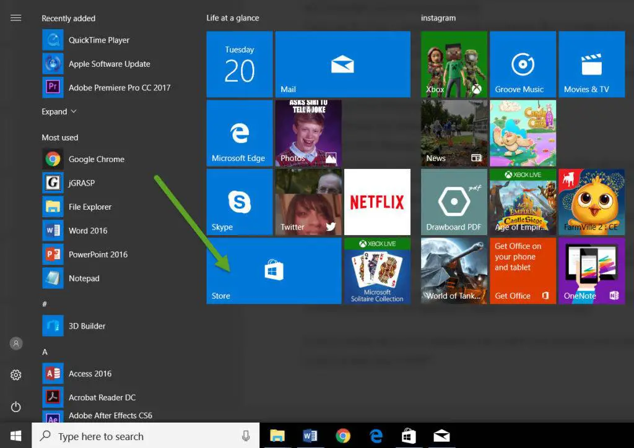Launch the Microsoft Edge tile
634x448 pixels.
(x=240, y=133)
